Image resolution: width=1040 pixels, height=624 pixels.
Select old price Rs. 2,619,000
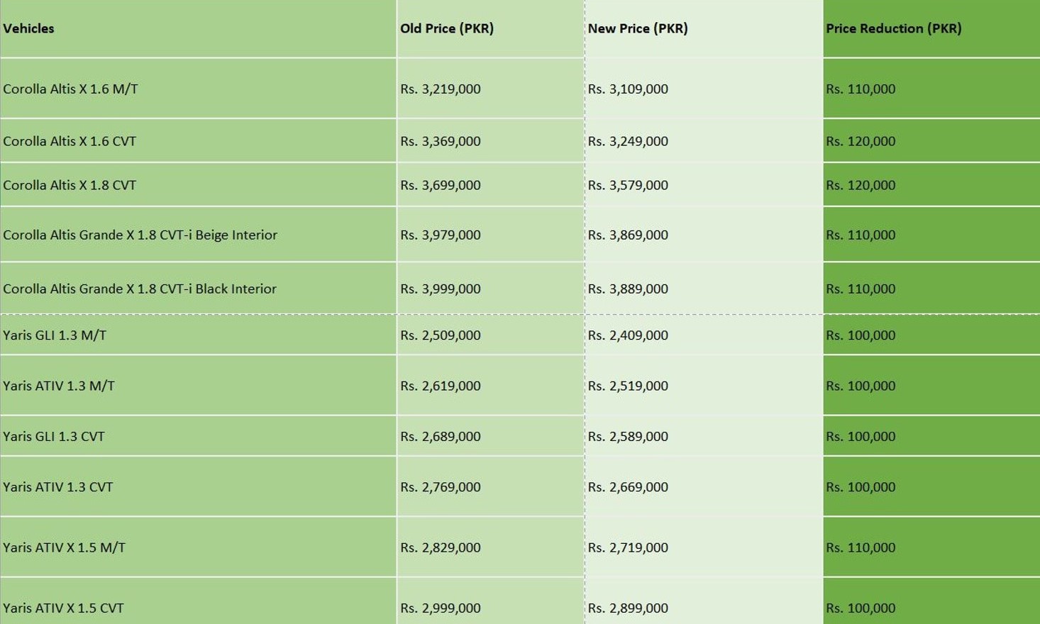(x=490, y=386)
